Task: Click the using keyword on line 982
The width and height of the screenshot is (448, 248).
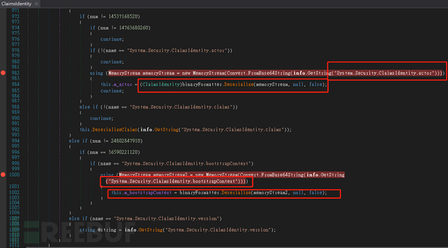Action: coord(96,73)
